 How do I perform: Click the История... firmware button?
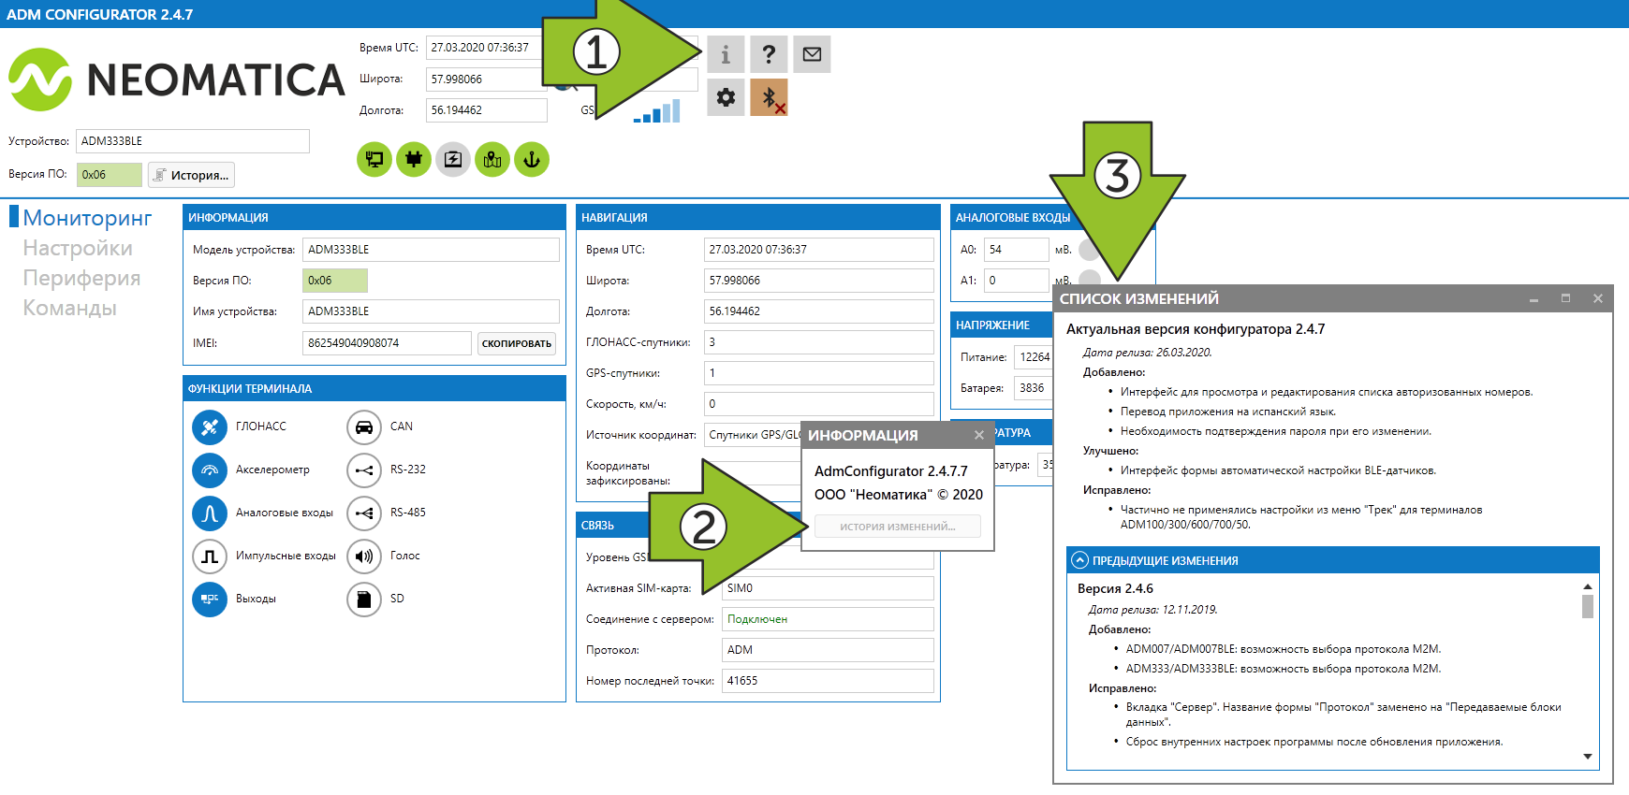[x=191, y=175]
